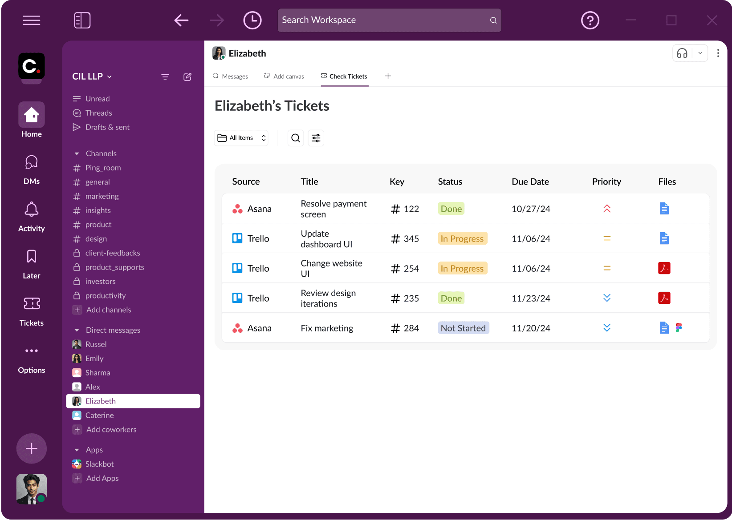Switch to the Messages tab
732x520 pixels.
pyautogui.click(x=230, y=76)
